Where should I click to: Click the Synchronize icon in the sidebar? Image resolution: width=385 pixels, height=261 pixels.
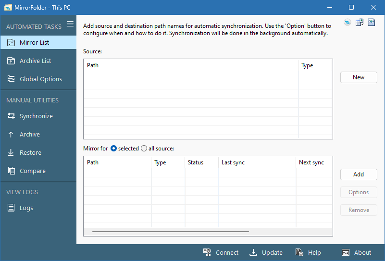(11, 116)
